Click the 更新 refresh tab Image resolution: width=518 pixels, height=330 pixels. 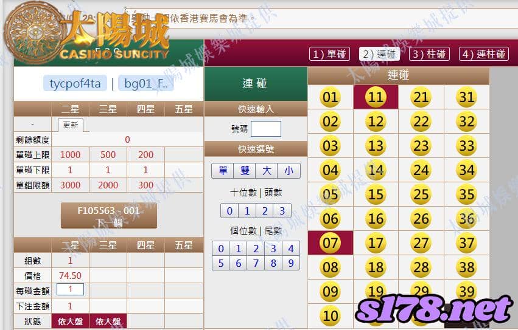71,125
